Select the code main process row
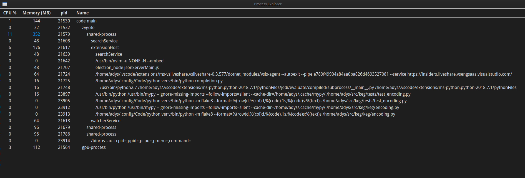Screen dimensions: 525x178 coord(86,21)
